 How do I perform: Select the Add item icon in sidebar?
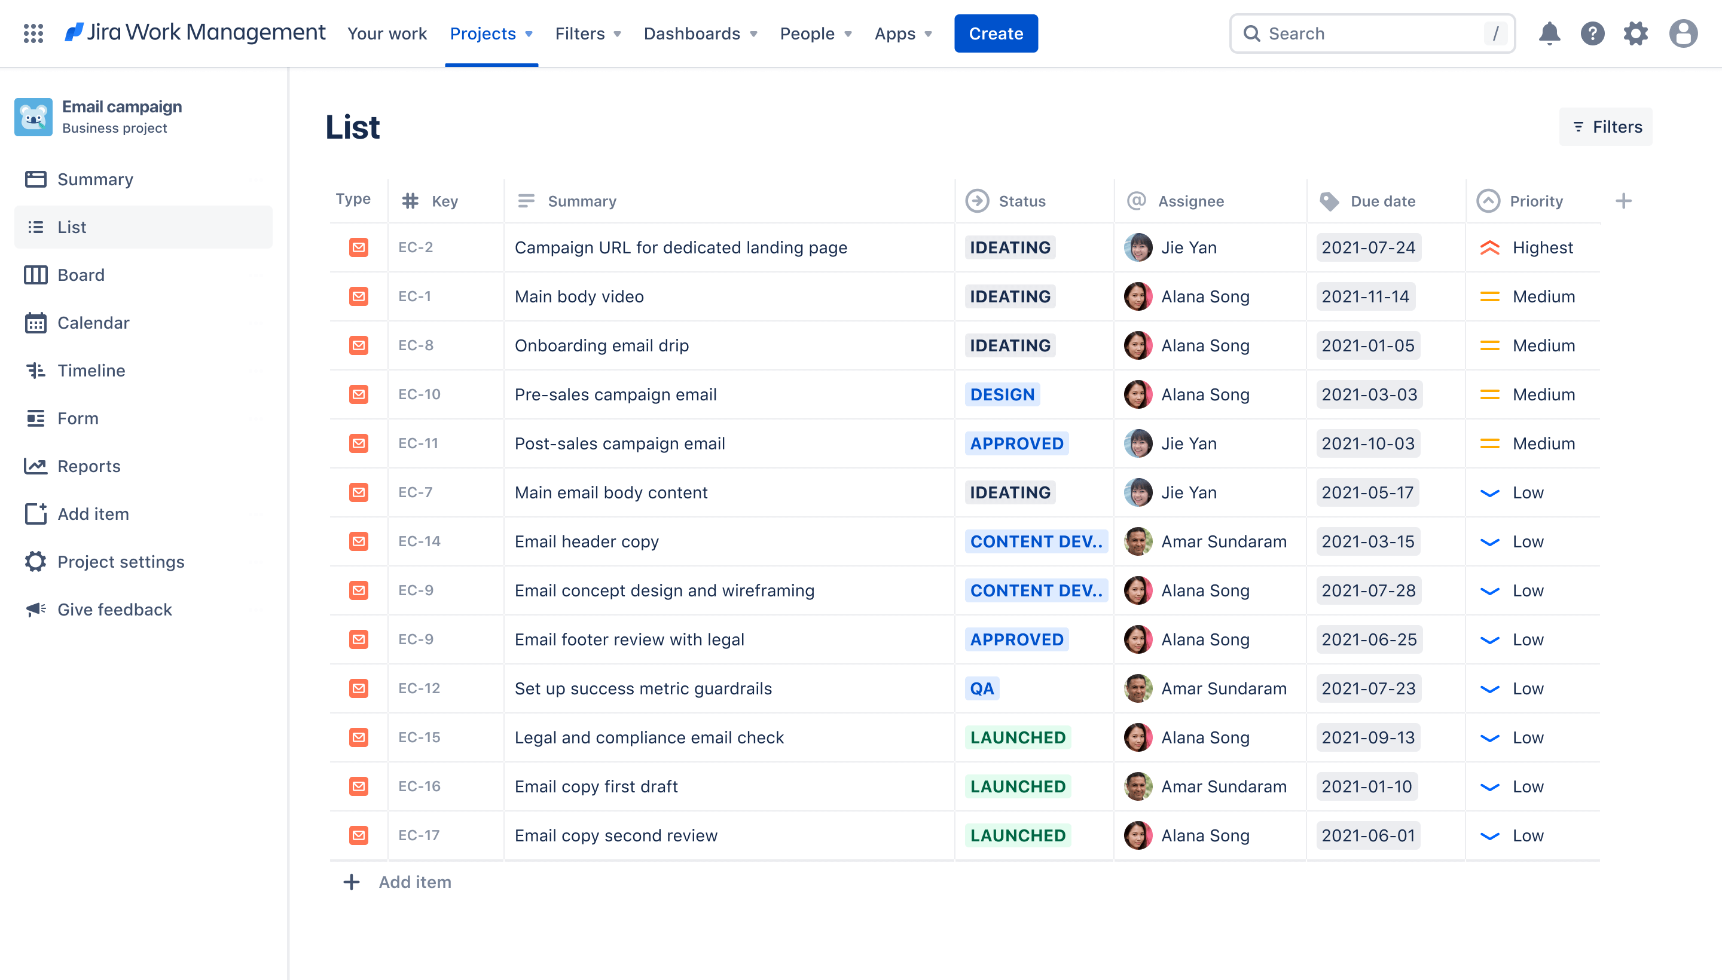point(34,513)
